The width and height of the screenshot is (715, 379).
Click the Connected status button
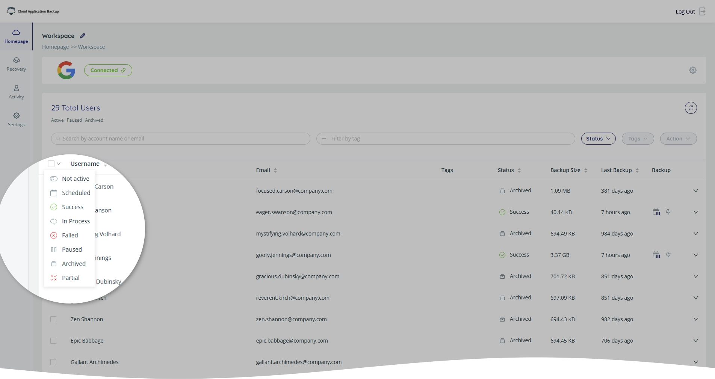pyautogui.click(x=108, y=70)
